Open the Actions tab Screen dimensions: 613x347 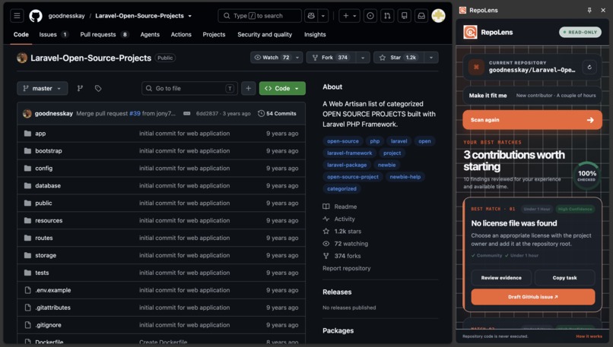pyautogui.click(x=181, y=34)
